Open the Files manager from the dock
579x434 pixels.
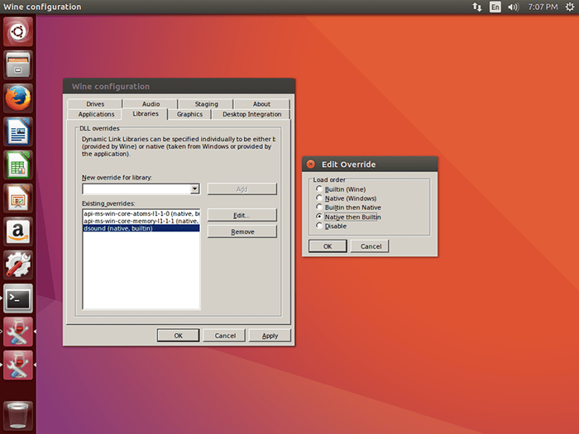pos(17,64)
